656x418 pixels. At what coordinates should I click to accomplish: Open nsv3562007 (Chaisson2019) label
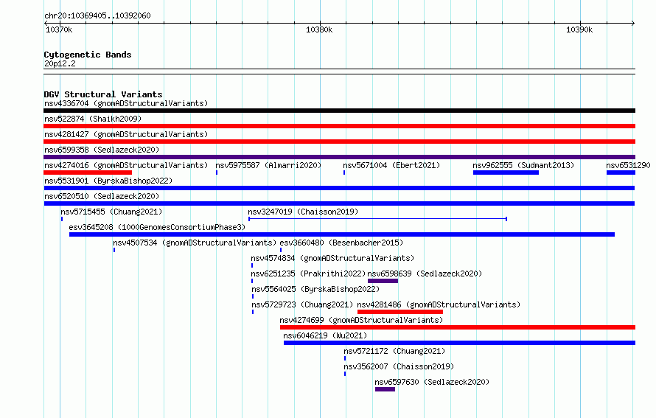tap(399, 366)
